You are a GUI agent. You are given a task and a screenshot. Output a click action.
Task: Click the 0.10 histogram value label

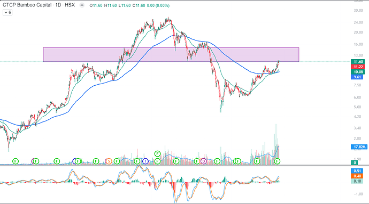(357, 181)
